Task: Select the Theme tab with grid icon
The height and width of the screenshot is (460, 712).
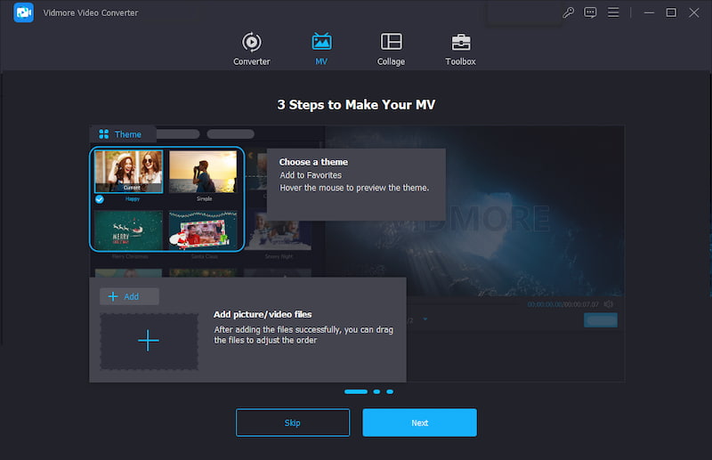Action: 120,134
